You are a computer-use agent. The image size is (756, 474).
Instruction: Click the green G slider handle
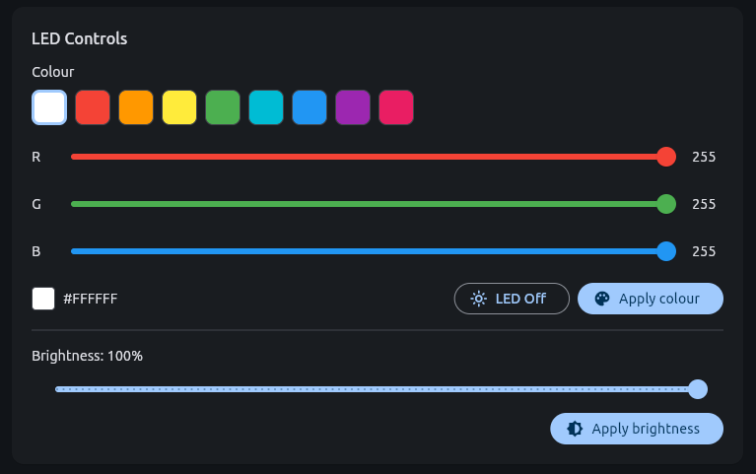[x=666, y=204]
